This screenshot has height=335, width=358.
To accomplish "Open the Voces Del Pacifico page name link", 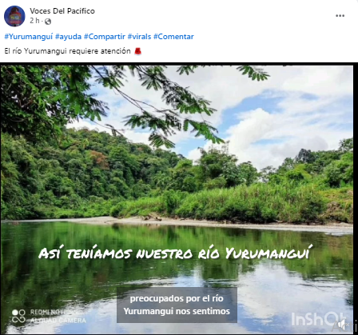I will [62, 11].
